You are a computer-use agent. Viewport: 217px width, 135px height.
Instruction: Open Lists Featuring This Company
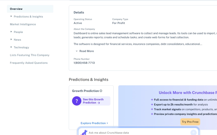pos(30,55)
